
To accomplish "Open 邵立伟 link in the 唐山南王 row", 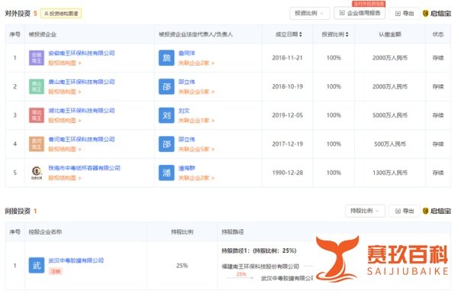I will [187, 82].
